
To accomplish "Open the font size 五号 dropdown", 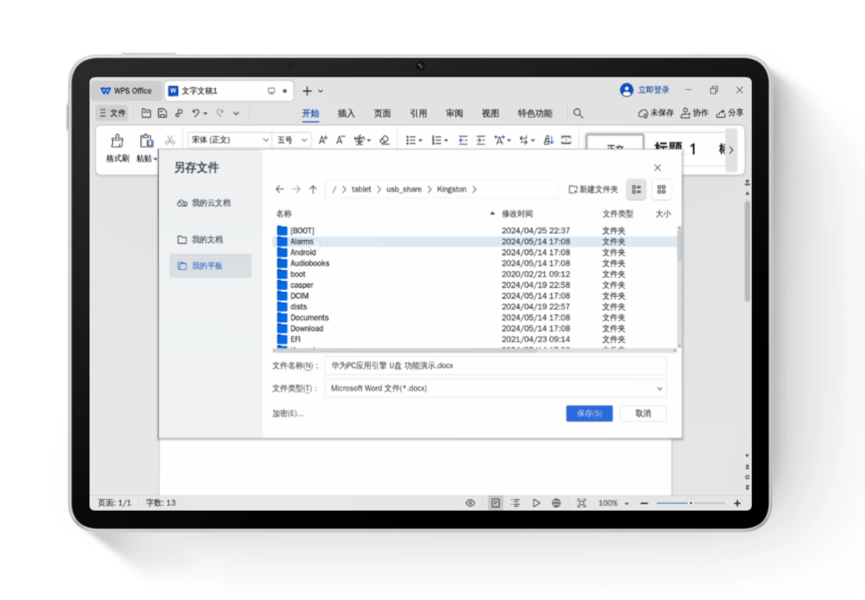I will [304, 140].
